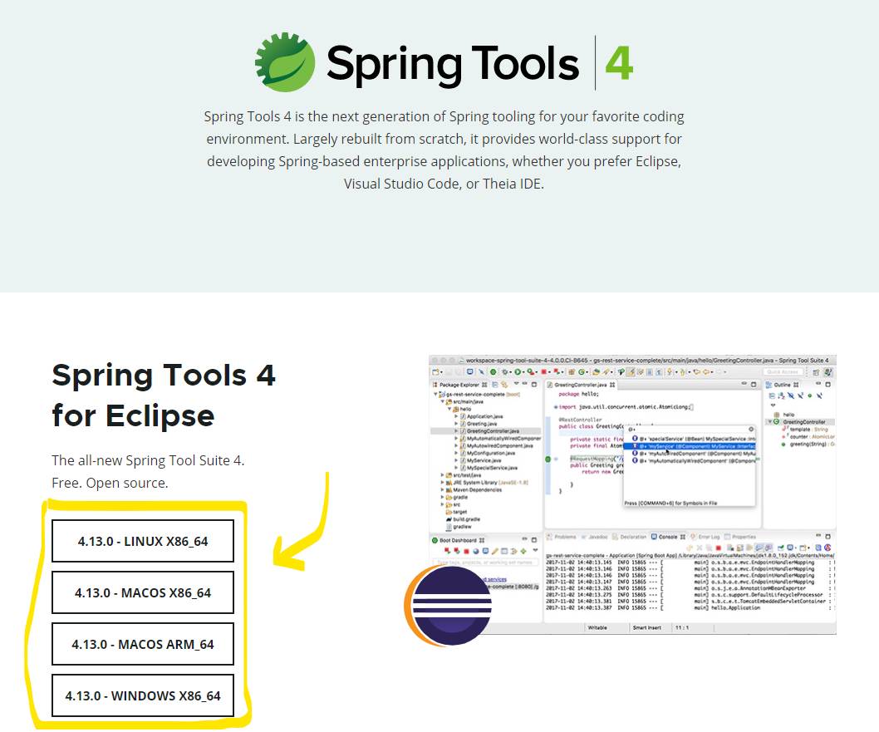Click the 'Visual Studio Code, or Theia IDE.' line
This screenshot has height=732, width=879.
click(444, 184)
